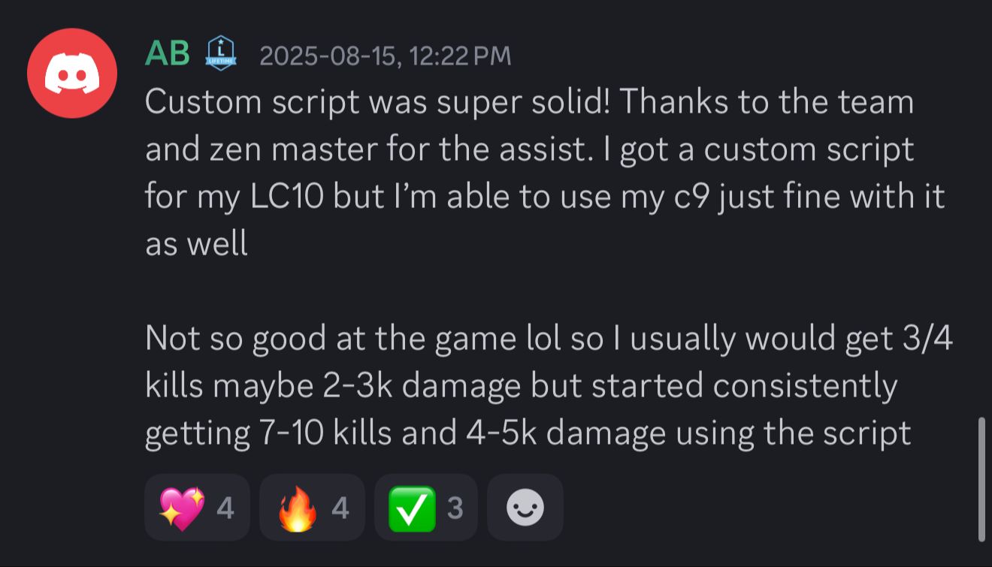Click the sparkling heart emoji

coord(181,508)
